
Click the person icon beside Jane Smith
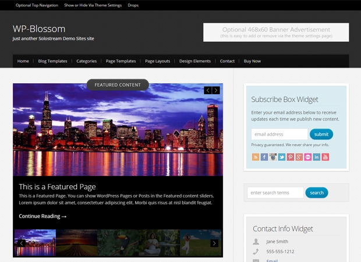coord(256,242)
